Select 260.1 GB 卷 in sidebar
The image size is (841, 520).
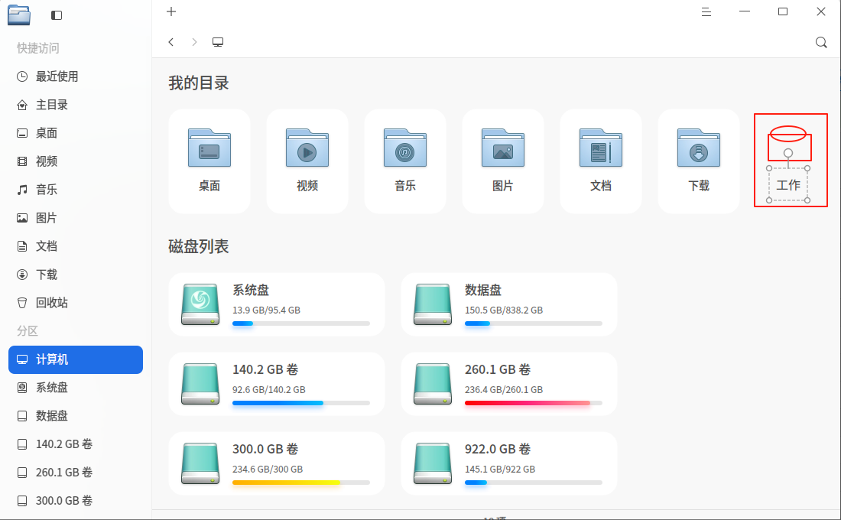(x=76, y=473)
